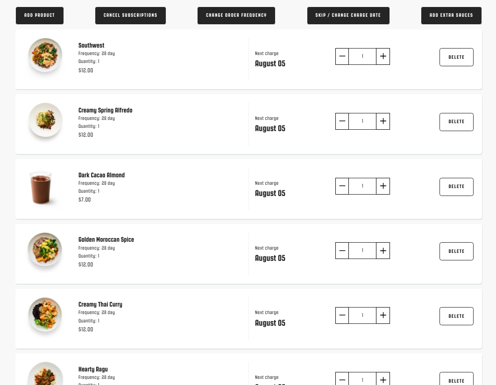Screen dimensions: 496x385
Task: Open the Add Product button
Action: [40, 15]
